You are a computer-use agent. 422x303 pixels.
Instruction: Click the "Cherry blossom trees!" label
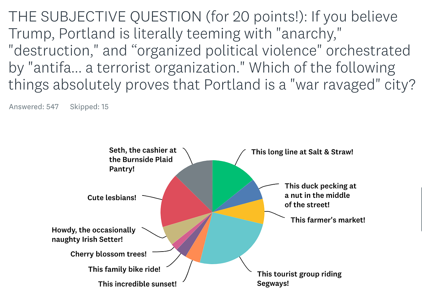108,254
